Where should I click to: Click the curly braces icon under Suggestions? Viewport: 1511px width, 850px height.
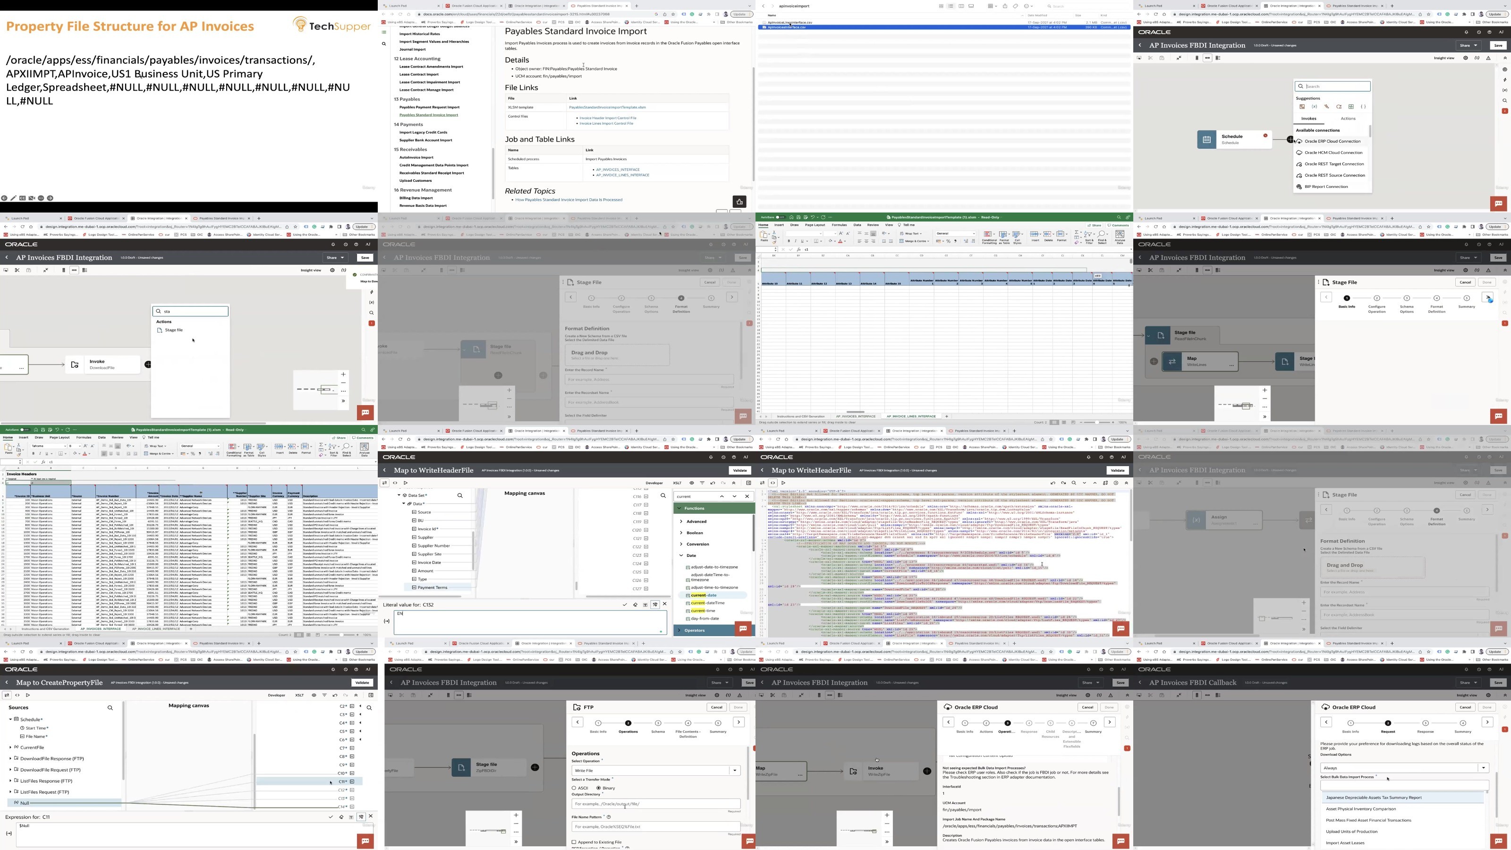[x=1363, y=107]
